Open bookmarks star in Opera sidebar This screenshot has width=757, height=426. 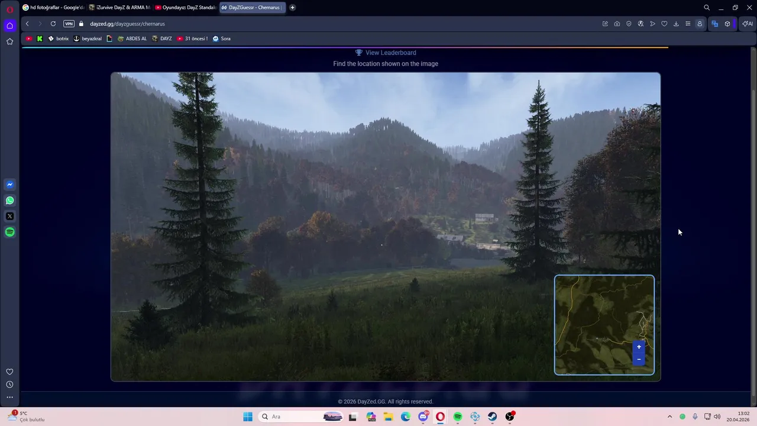(9, 41)
